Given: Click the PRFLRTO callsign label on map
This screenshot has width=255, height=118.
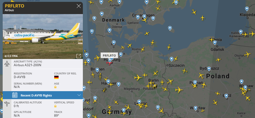Looking at the screenshot, I should (109, 56).
